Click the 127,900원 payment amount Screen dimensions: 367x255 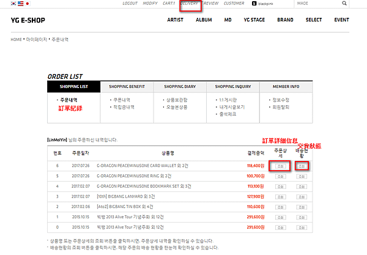coord(256,196)
